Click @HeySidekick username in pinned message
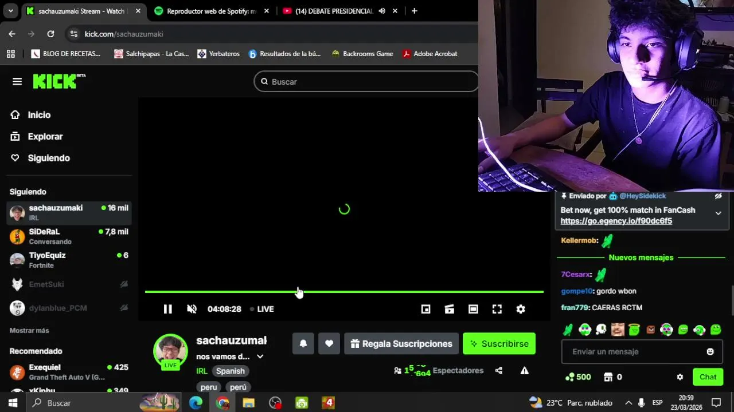734x412 pixels. click(x=642, y=196)
